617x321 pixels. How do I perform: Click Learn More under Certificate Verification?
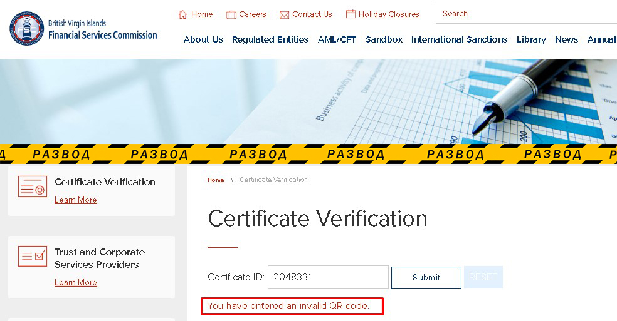75,200
